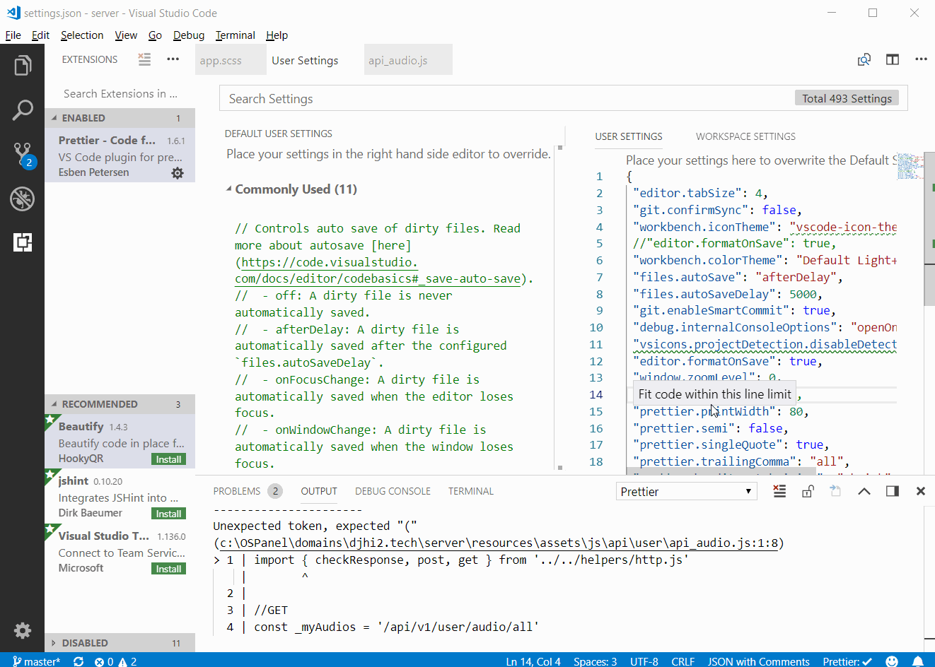Viewport: 935px width, 667px height.
Task: Select the Prettier - Code formatter extension
Action: click(x=120, y=156)
